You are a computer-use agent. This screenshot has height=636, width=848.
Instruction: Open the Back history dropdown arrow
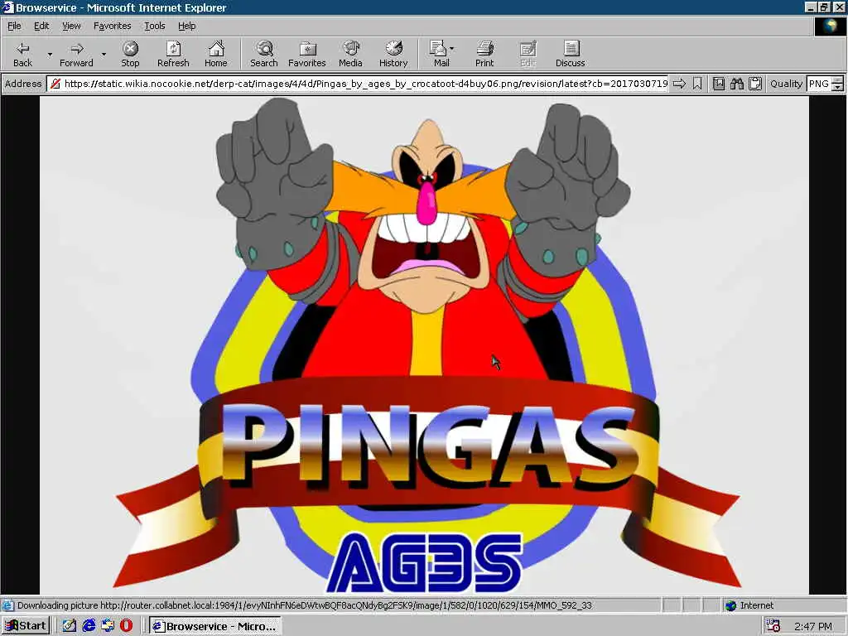coord(50,54)
